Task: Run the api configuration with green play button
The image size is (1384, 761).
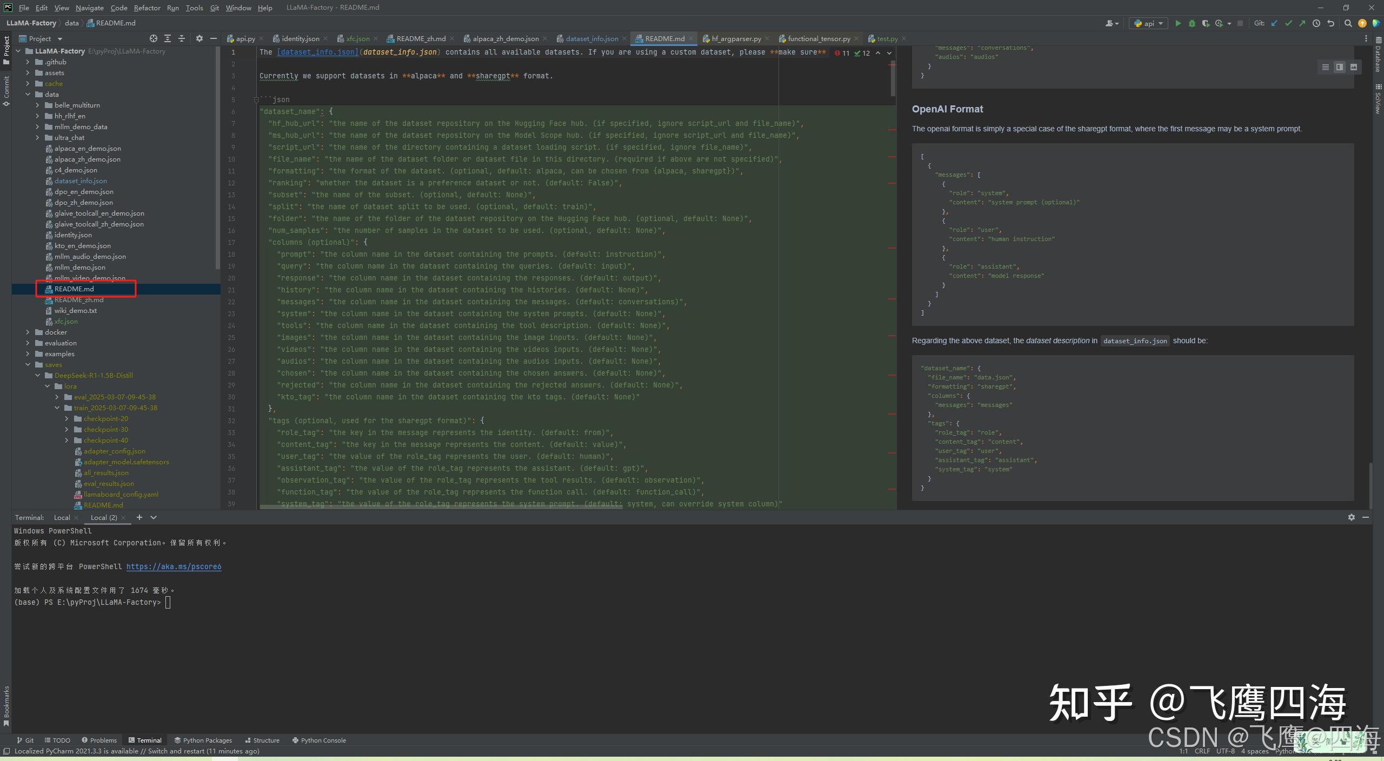Action: [1178, 23]
